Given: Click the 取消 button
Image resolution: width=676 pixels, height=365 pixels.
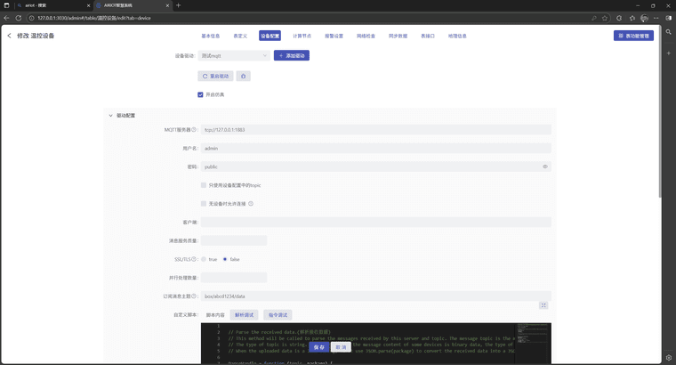Looking at the screenshot, I should [x=341, y=347].
